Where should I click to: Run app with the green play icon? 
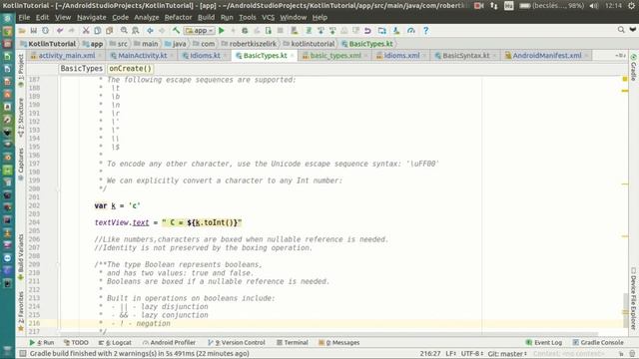[222, 31]
